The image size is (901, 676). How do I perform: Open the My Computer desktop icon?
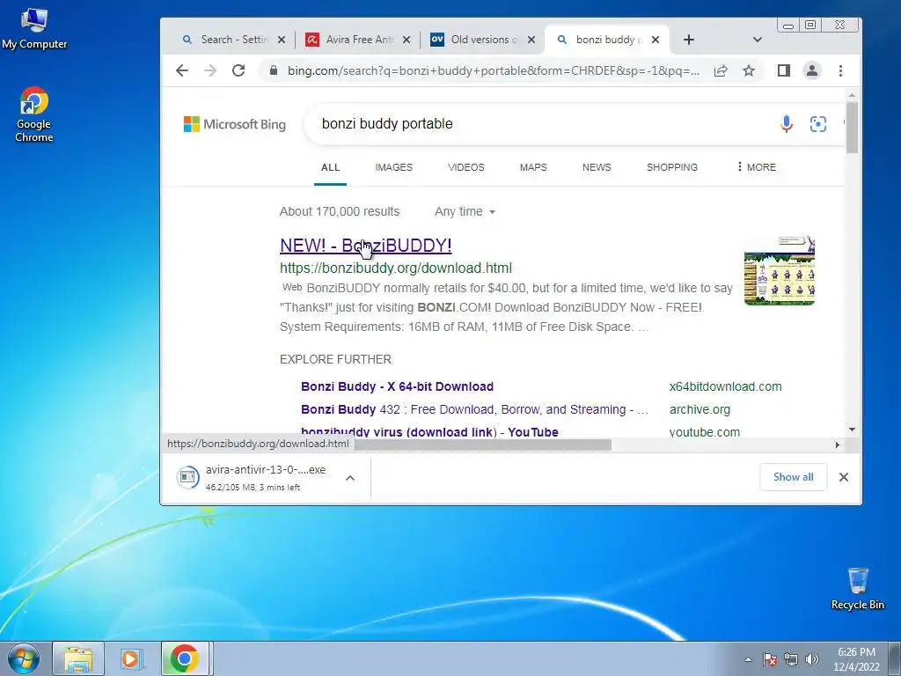coord(34,29)
